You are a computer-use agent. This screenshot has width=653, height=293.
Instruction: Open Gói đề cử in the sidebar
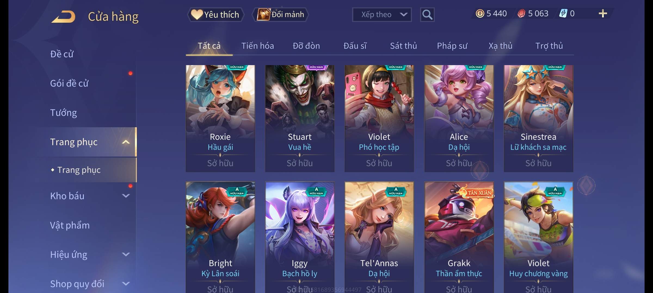tap(69, 83)
